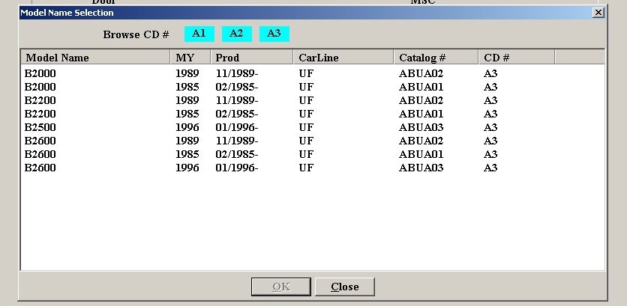Sort by Catalog # column header

tap(436, 58)
